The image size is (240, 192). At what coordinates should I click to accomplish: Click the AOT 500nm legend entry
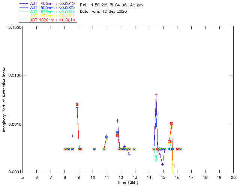pos(48,7)
